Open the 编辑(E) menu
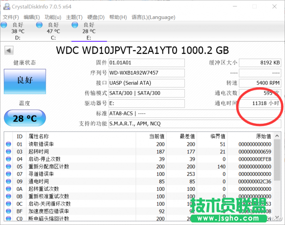285x225 pixels. point(32,17)
